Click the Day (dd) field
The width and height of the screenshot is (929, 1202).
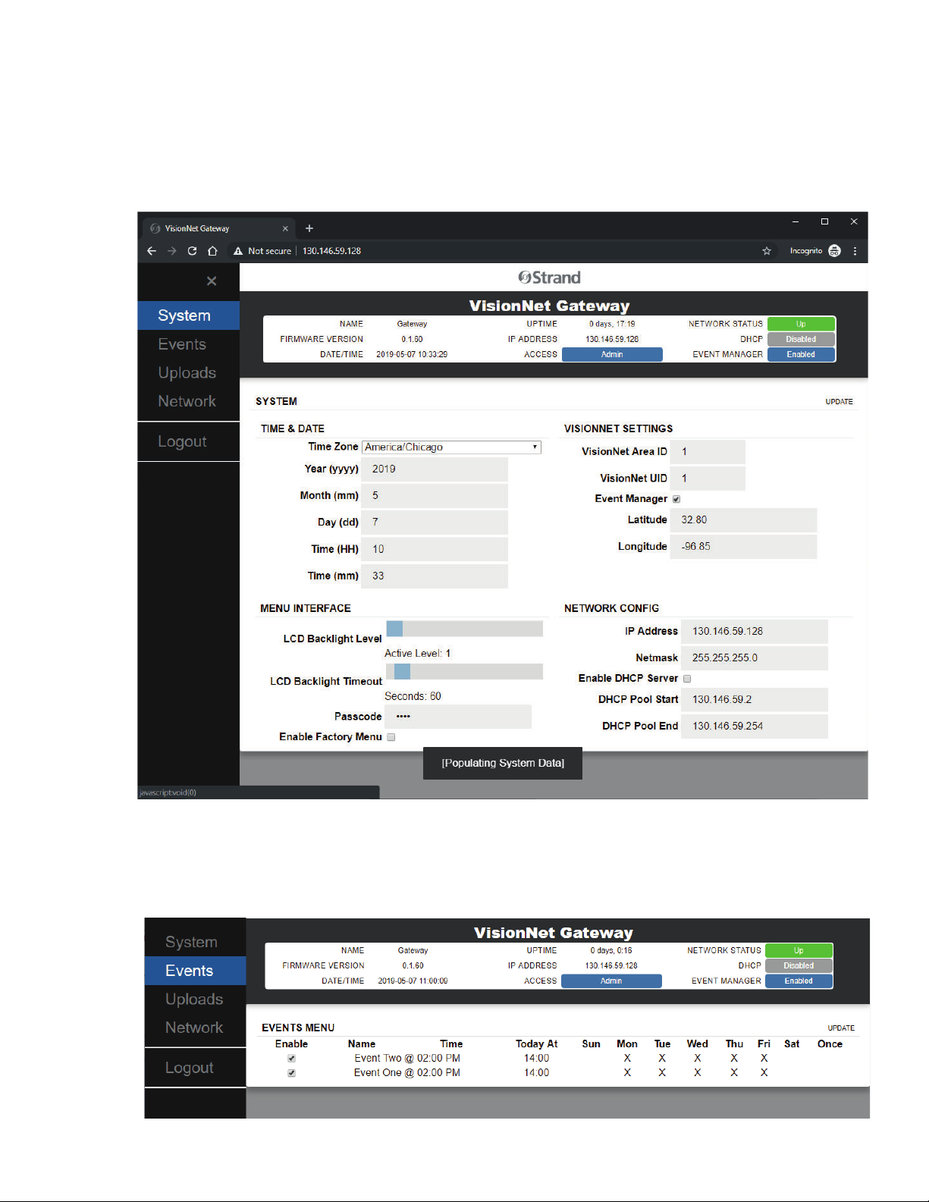[435, 523]
